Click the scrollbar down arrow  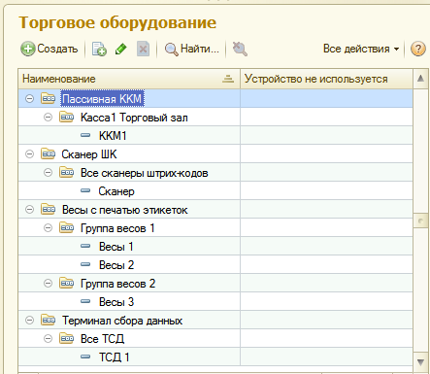[420, 362]
